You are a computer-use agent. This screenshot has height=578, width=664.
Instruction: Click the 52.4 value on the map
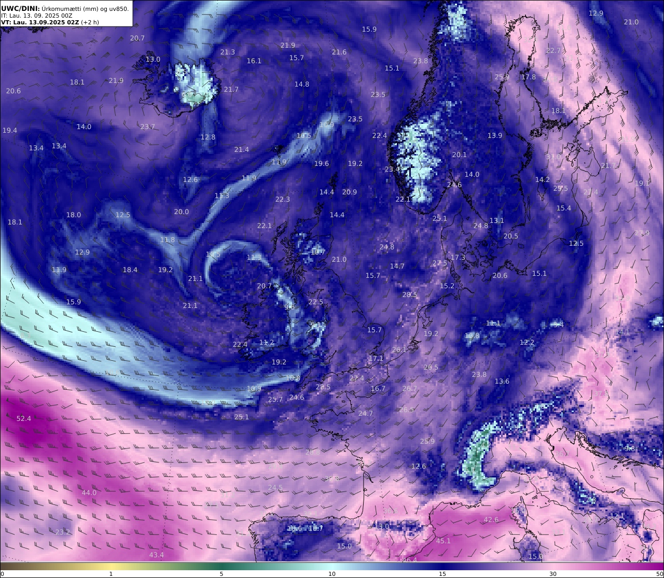(24, 418)
